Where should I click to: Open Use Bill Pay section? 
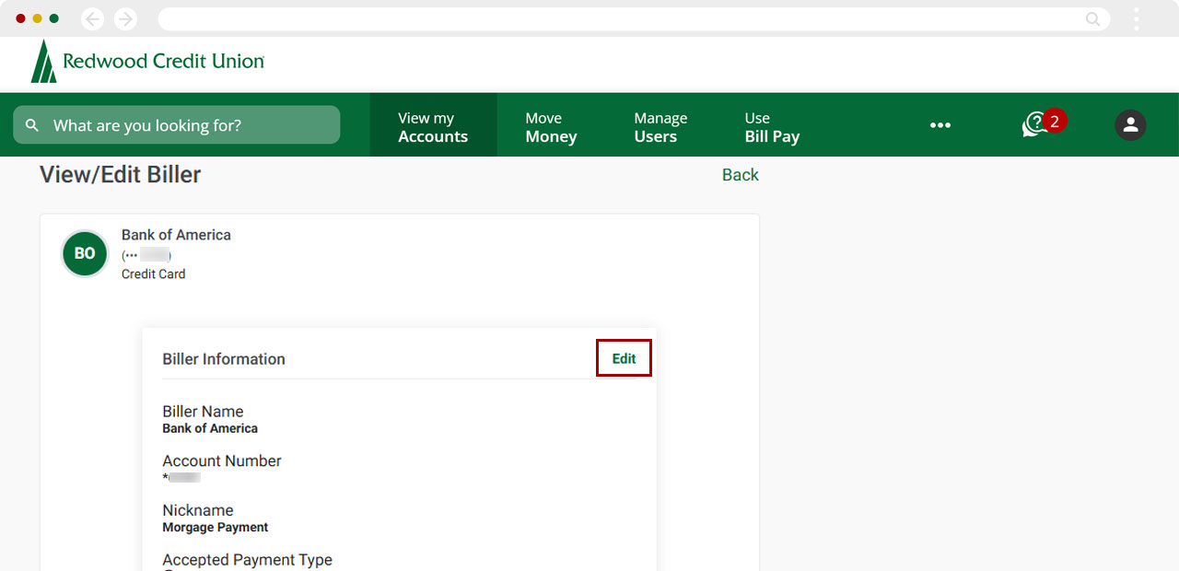click(772, 124)
